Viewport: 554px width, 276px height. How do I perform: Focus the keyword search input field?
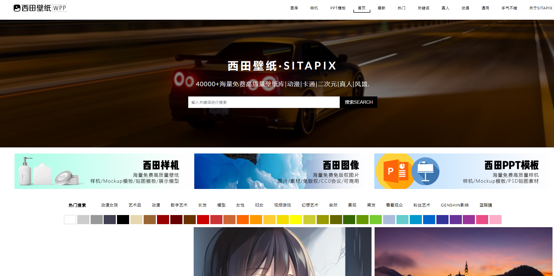264,102
